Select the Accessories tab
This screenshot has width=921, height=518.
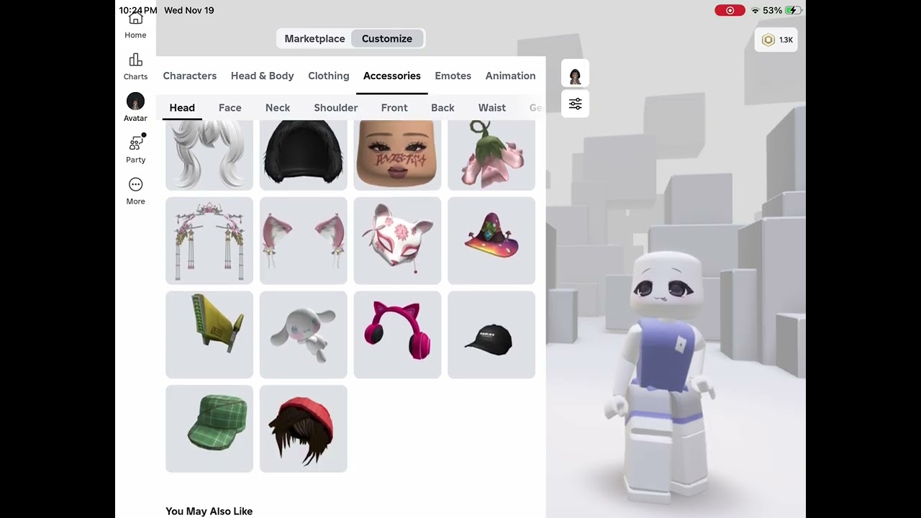click(x=391, y=76)
